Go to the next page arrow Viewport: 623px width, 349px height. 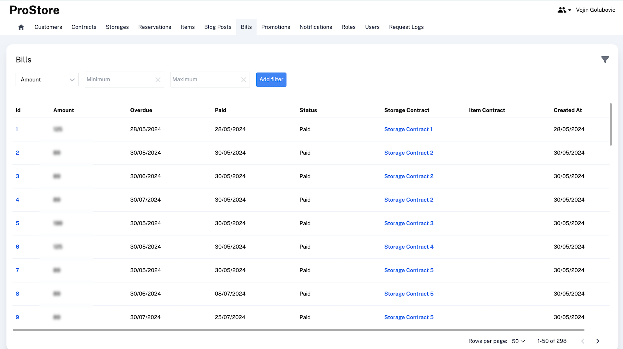tap(598, 341)
